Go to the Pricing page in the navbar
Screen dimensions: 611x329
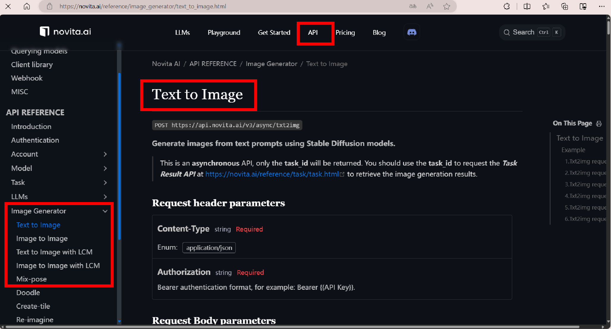[x=345, y=32]
